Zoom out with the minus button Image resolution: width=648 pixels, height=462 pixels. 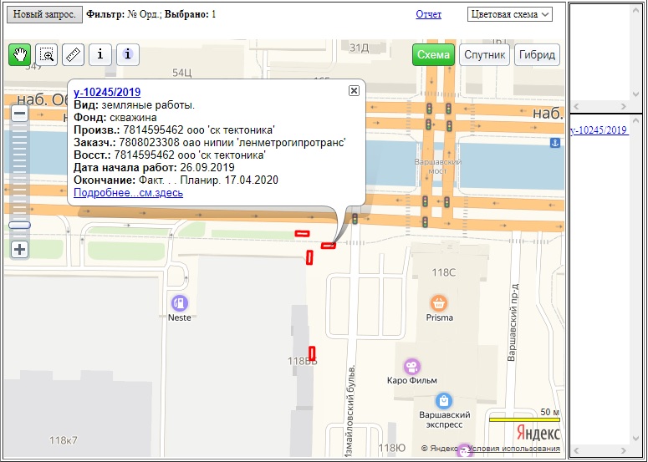point(19,114)
